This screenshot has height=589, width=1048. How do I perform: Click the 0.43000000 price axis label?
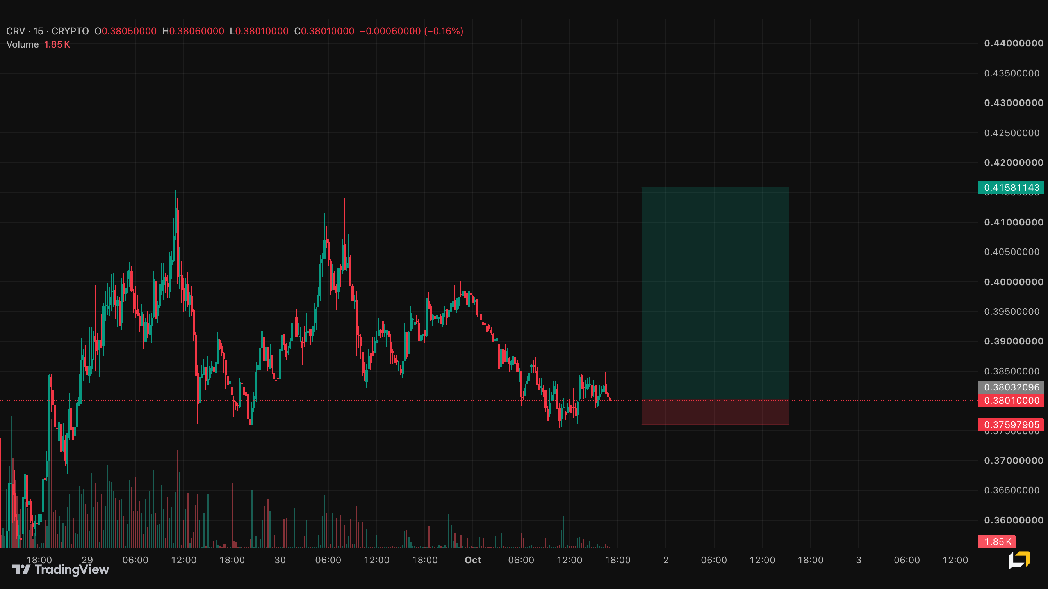click(x=1013, y=103)
